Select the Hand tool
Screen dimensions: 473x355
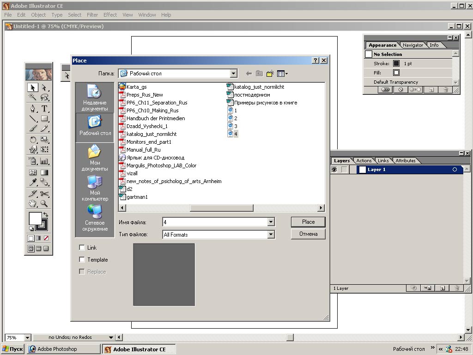[x=33, y=203]
